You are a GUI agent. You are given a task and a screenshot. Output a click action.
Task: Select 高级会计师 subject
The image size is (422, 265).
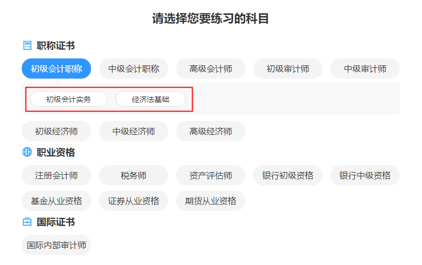point(211,69)
